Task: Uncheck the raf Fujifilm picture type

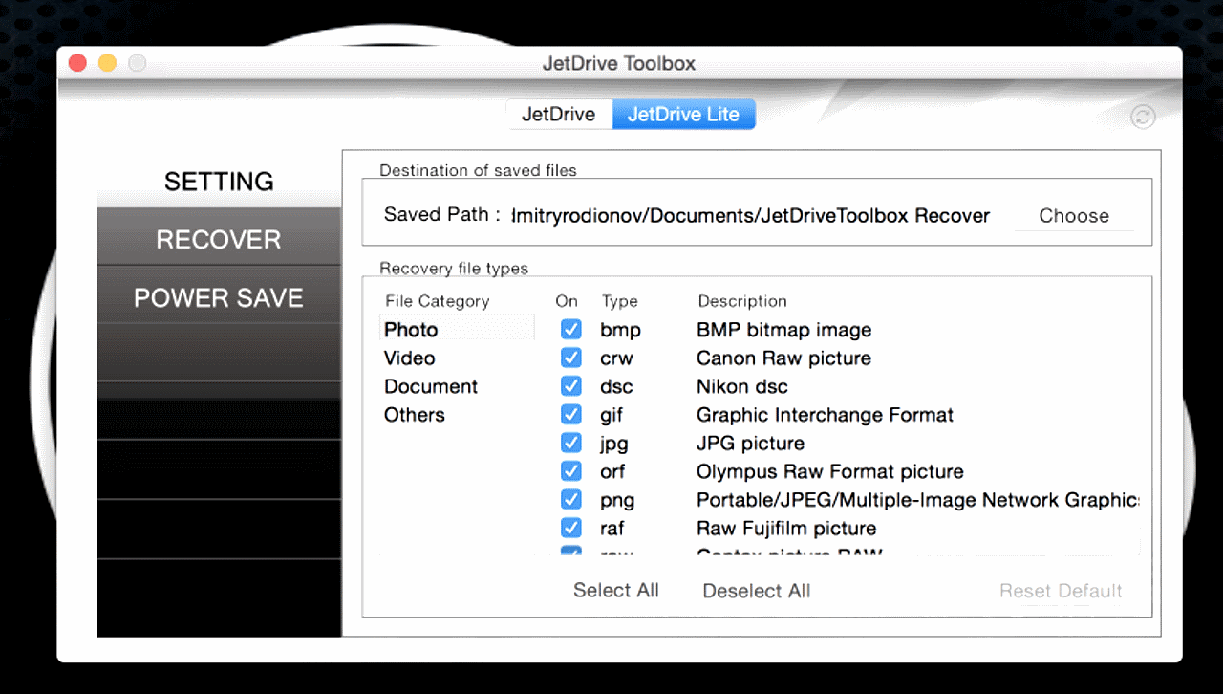Action: [570, 528]
